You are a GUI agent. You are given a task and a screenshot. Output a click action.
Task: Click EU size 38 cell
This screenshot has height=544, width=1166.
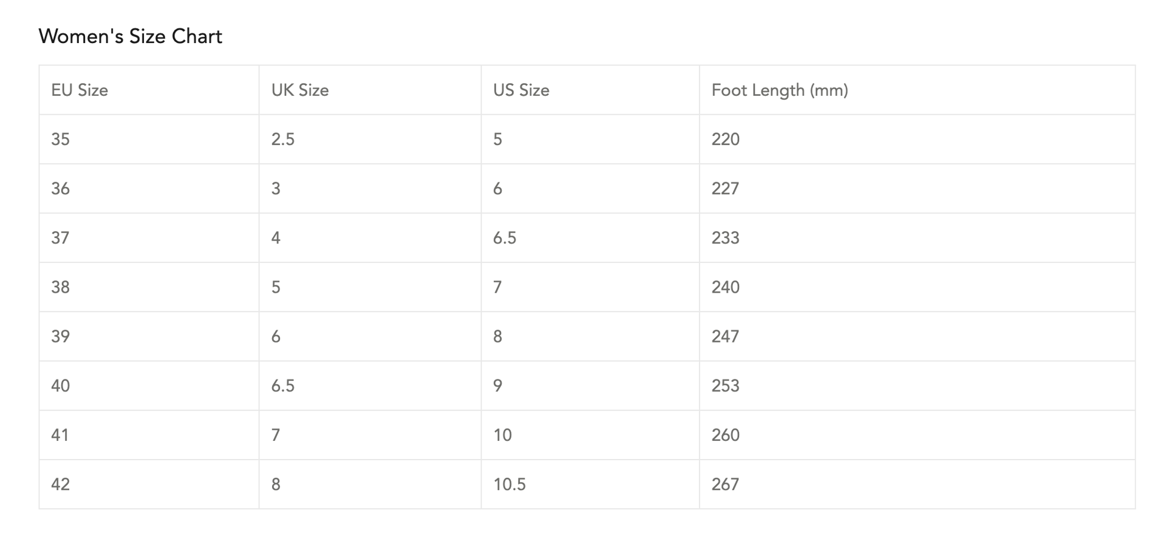pyautogui.click(x=61, y=287)
